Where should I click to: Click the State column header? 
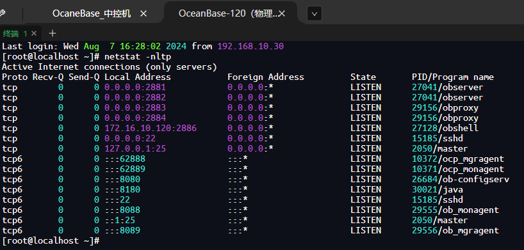[363, 77]
